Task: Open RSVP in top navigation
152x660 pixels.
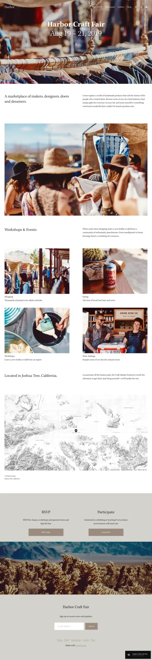Action: (x=99, y=7)
